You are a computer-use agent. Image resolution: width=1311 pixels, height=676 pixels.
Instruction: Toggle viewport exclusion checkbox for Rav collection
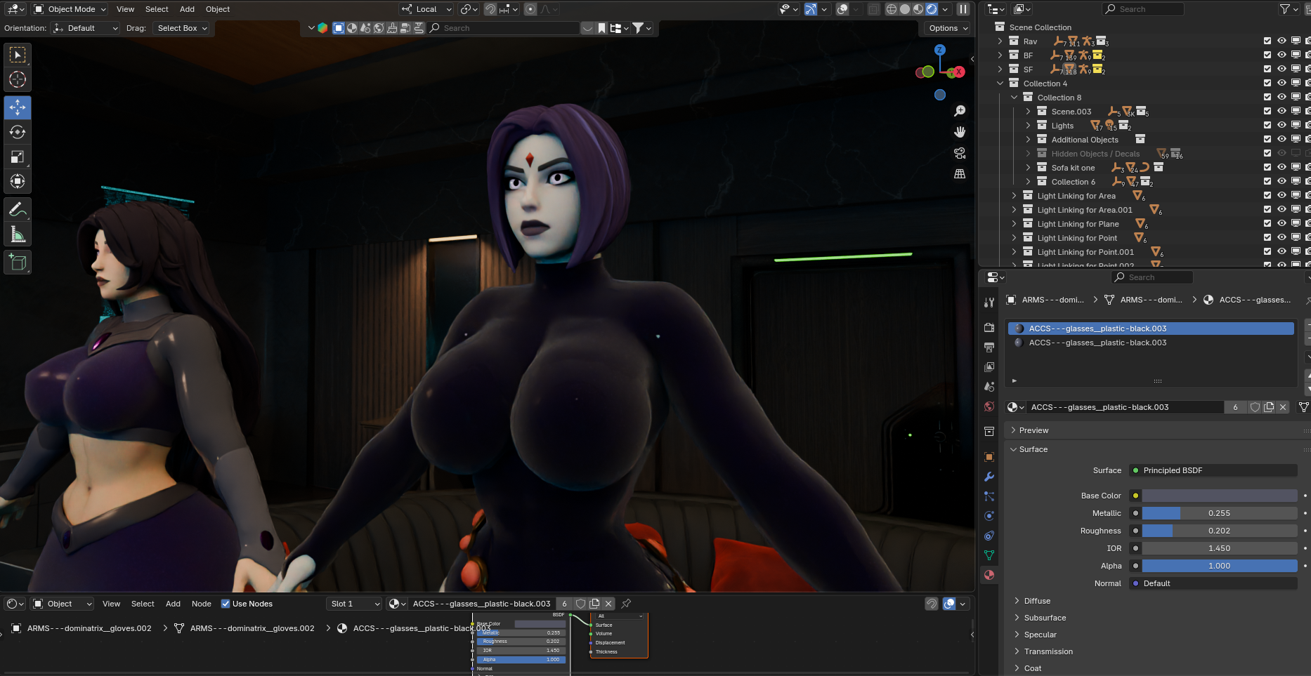click(1267, 41)
